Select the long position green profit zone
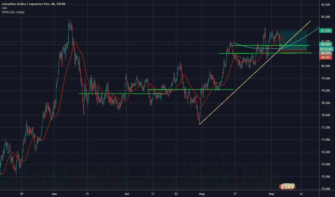 click(293, 40)
